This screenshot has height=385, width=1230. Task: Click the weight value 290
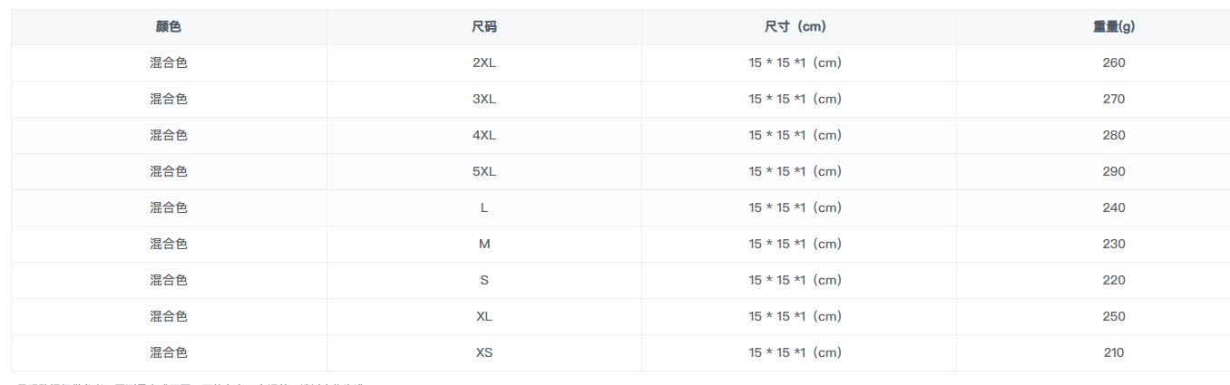(1114, 172)
